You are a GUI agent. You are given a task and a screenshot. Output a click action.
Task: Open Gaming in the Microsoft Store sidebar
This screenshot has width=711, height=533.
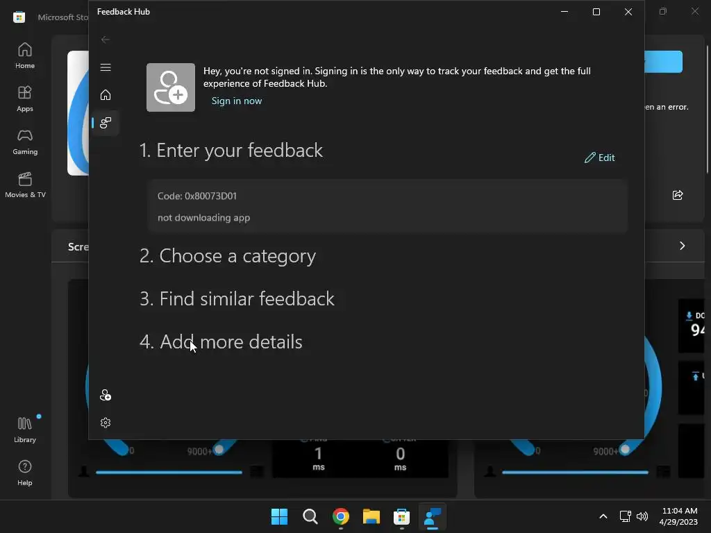coord(25,142)
